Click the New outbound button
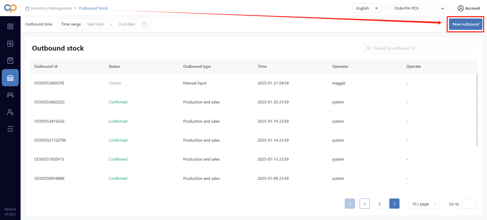This screenshot has width=487, height=220. pyautogui.click(x=465, y=24)
